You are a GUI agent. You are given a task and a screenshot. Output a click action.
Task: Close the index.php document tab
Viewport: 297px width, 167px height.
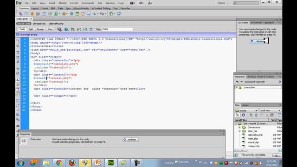pyautogui.click(x=31, y=19)
